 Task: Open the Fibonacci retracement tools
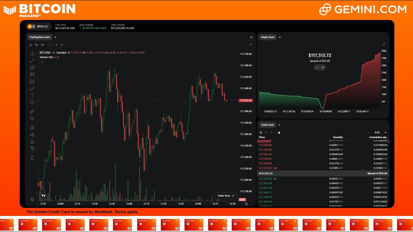(x=32, y=68)
